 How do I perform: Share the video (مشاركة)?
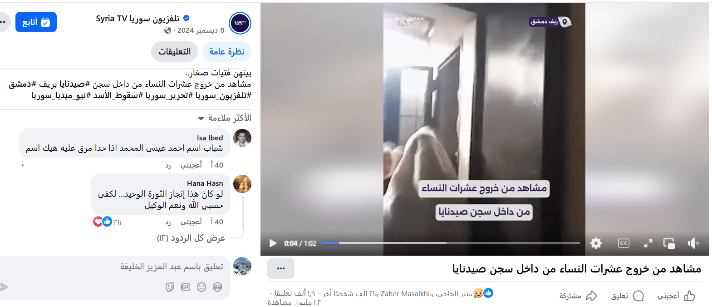[x=578, y=296]
